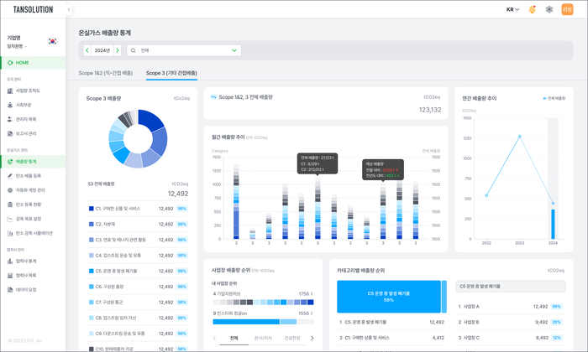Open 감축 목표 설정 sidebar item
588x352 pixels.
pyautogui.click(x=29, y=219)
